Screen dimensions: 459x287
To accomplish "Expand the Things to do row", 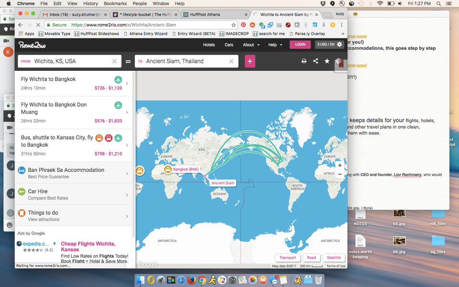I will (x=127, y=216).
